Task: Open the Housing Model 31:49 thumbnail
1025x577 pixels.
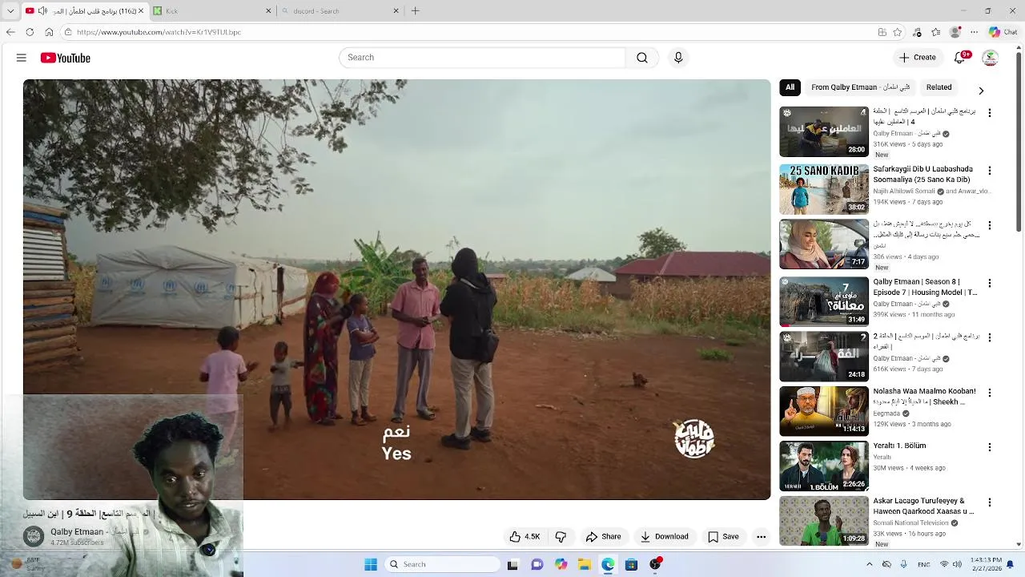Action: (824, 301)
